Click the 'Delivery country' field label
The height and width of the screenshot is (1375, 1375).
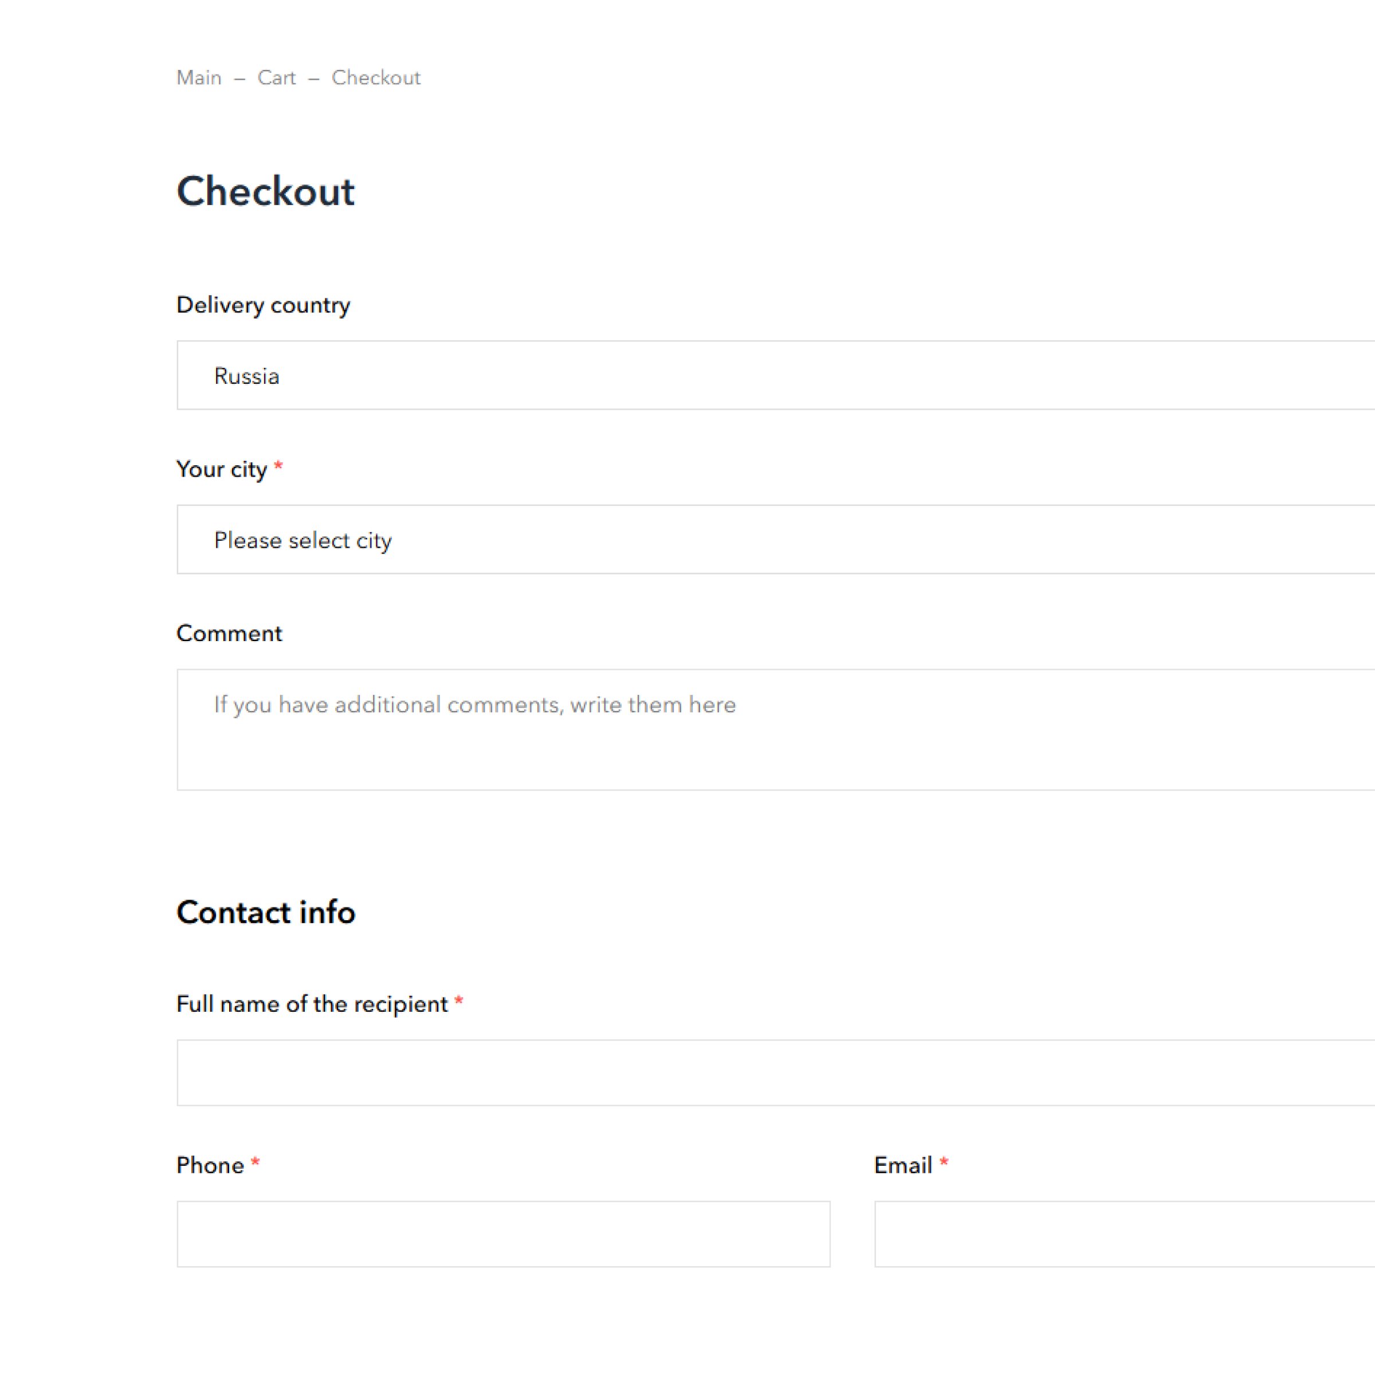(264, 305)
